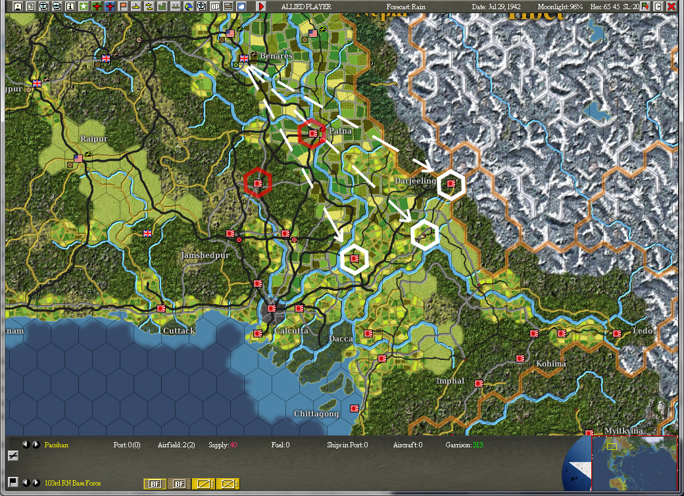Click the 'Aircraft: 0' text
Screen dimensions: 684x496
click(x=407, y=445)
